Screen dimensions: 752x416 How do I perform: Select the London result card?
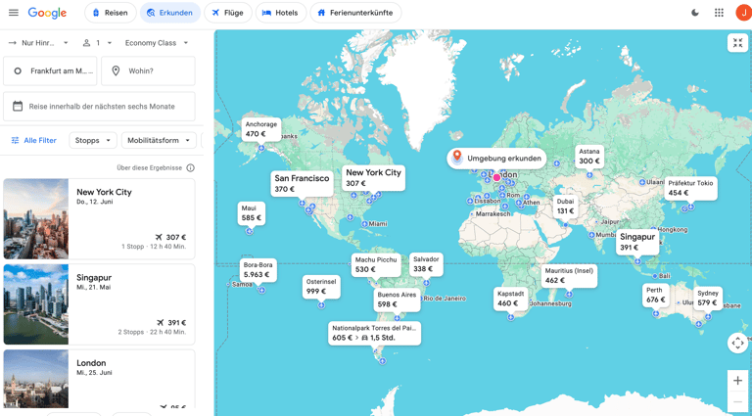[99, 379]
